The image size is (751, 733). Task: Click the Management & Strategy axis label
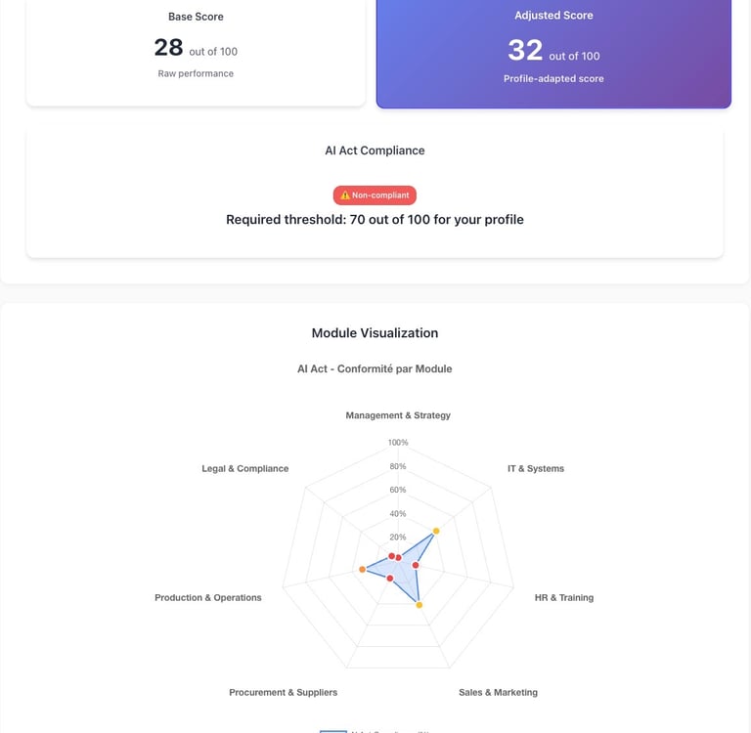click(398, 415)
